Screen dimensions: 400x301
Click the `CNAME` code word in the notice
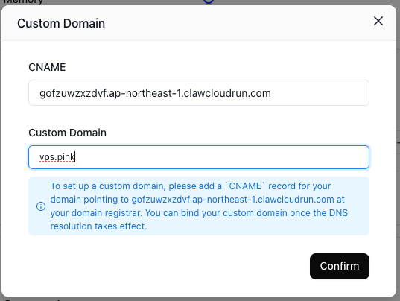245,186
